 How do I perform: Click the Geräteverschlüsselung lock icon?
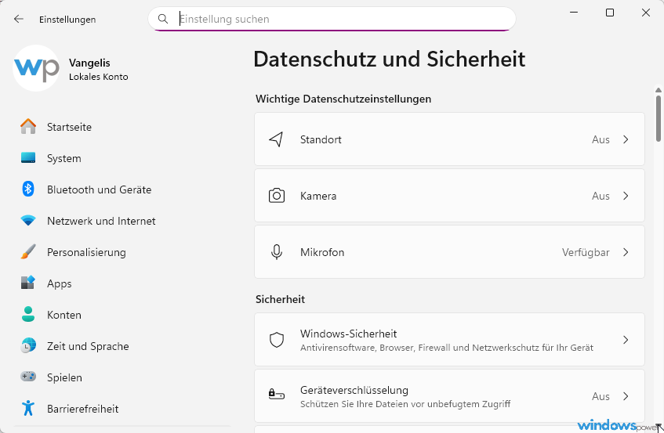tap(277, 395)
